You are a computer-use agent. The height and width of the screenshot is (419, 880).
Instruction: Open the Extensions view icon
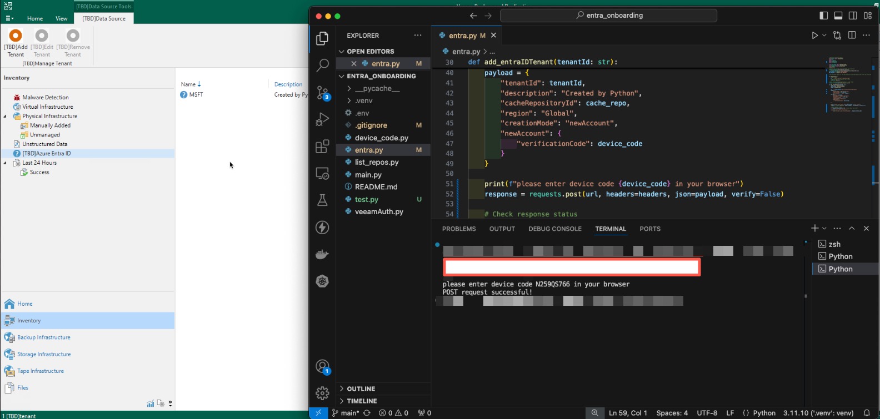[322, 147]
